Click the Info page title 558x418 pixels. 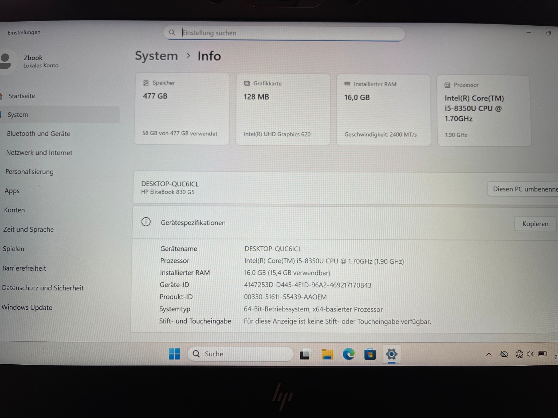(x=209, y=56)
